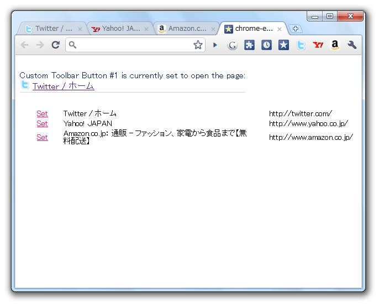Open the puzzle piece extension button
This screenshot has height=304, width=379.
pyautogui.click(x=249, y=45)
